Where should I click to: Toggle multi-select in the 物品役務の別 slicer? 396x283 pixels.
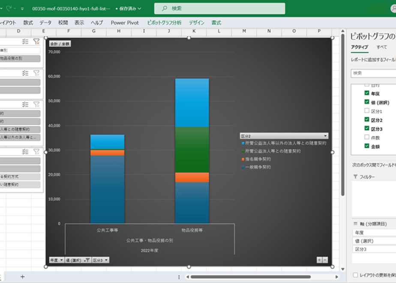point(25,42)
